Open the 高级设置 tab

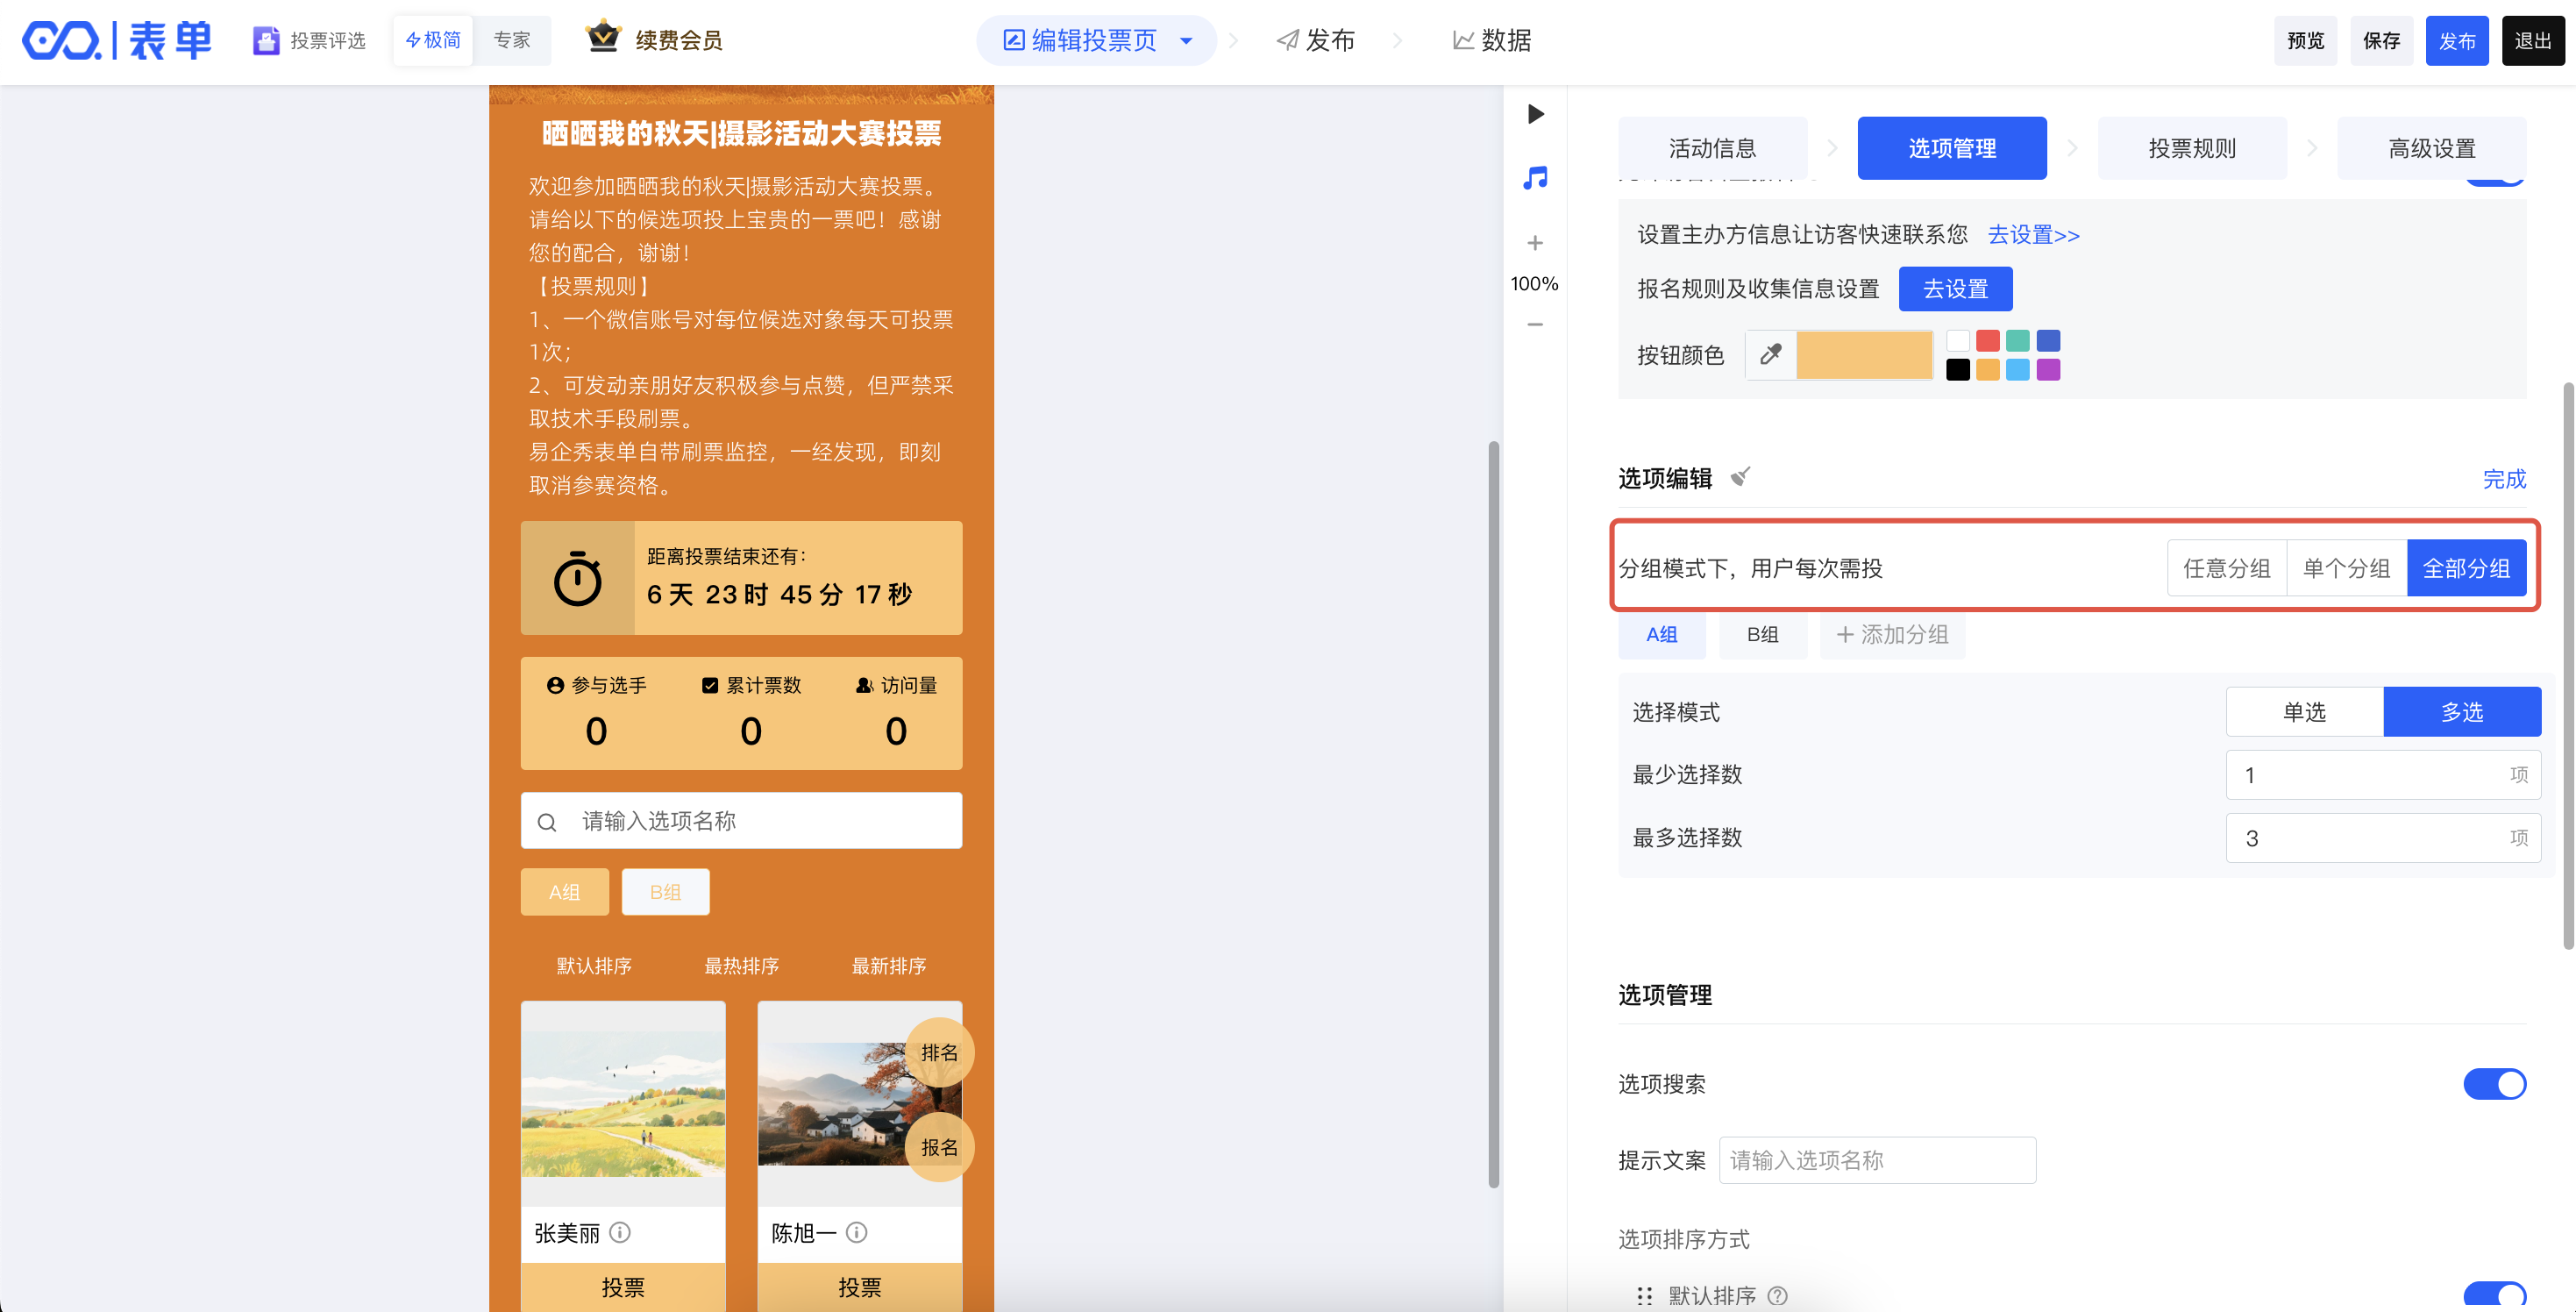point(2431,148)
